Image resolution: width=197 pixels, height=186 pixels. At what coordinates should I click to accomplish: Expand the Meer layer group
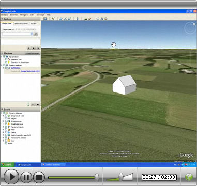pyautogui.click(x=3, y=141)
